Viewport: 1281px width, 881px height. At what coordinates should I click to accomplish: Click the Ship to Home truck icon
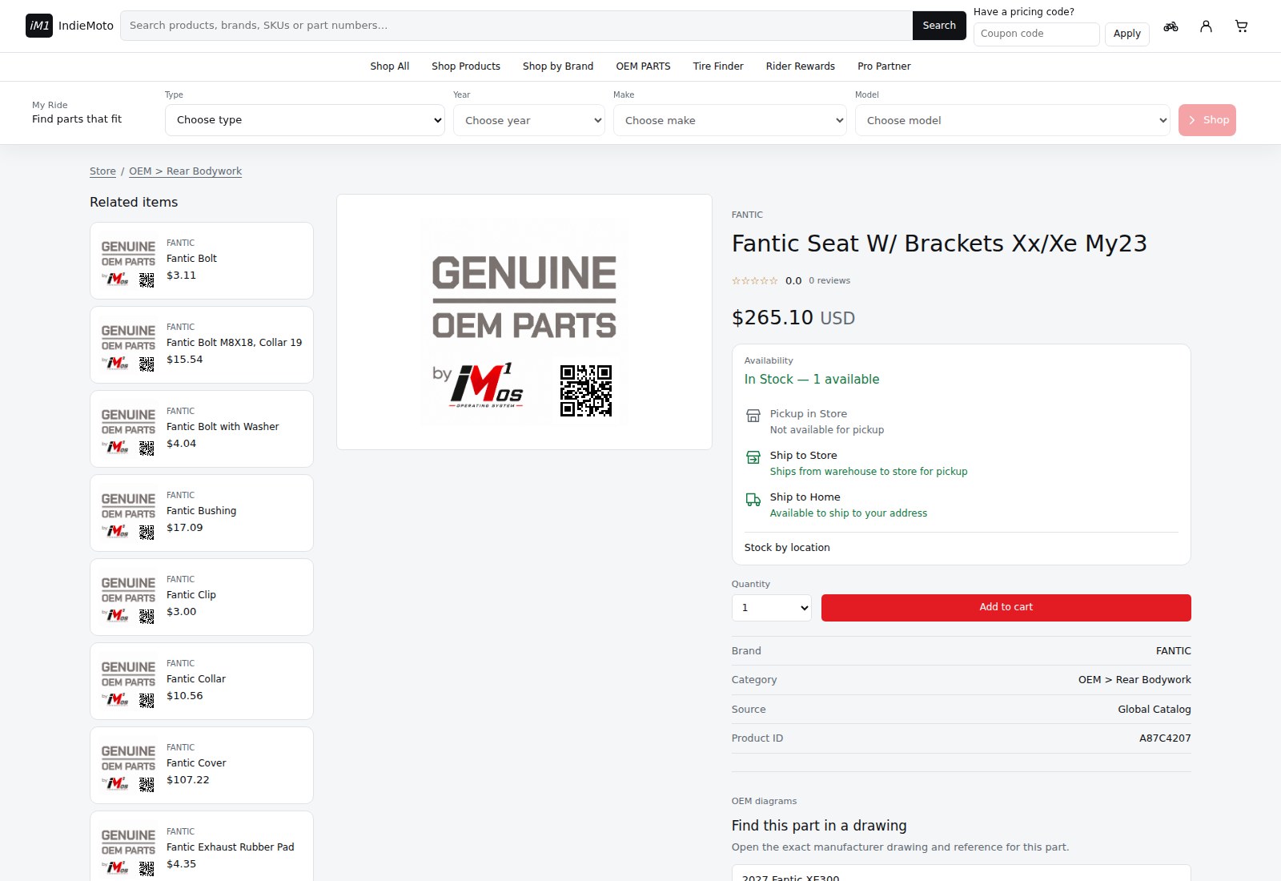[x=753, y=499]
